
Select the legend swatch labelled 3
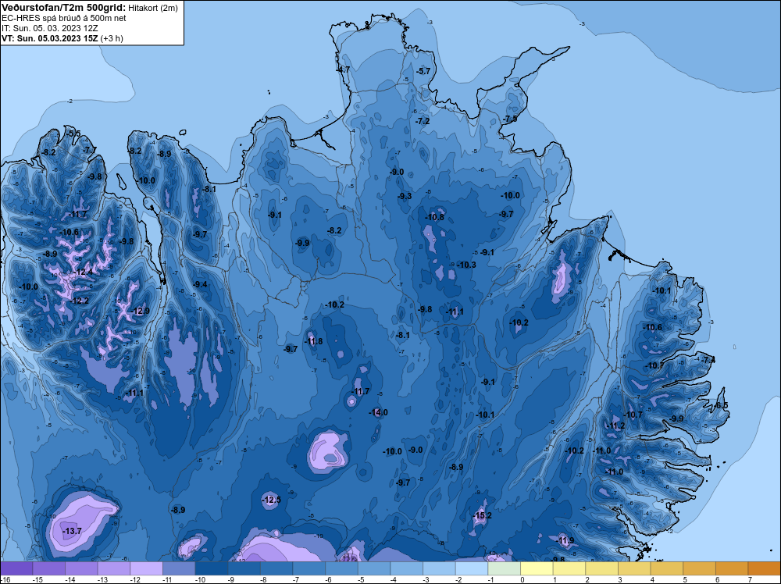(634, 568)
